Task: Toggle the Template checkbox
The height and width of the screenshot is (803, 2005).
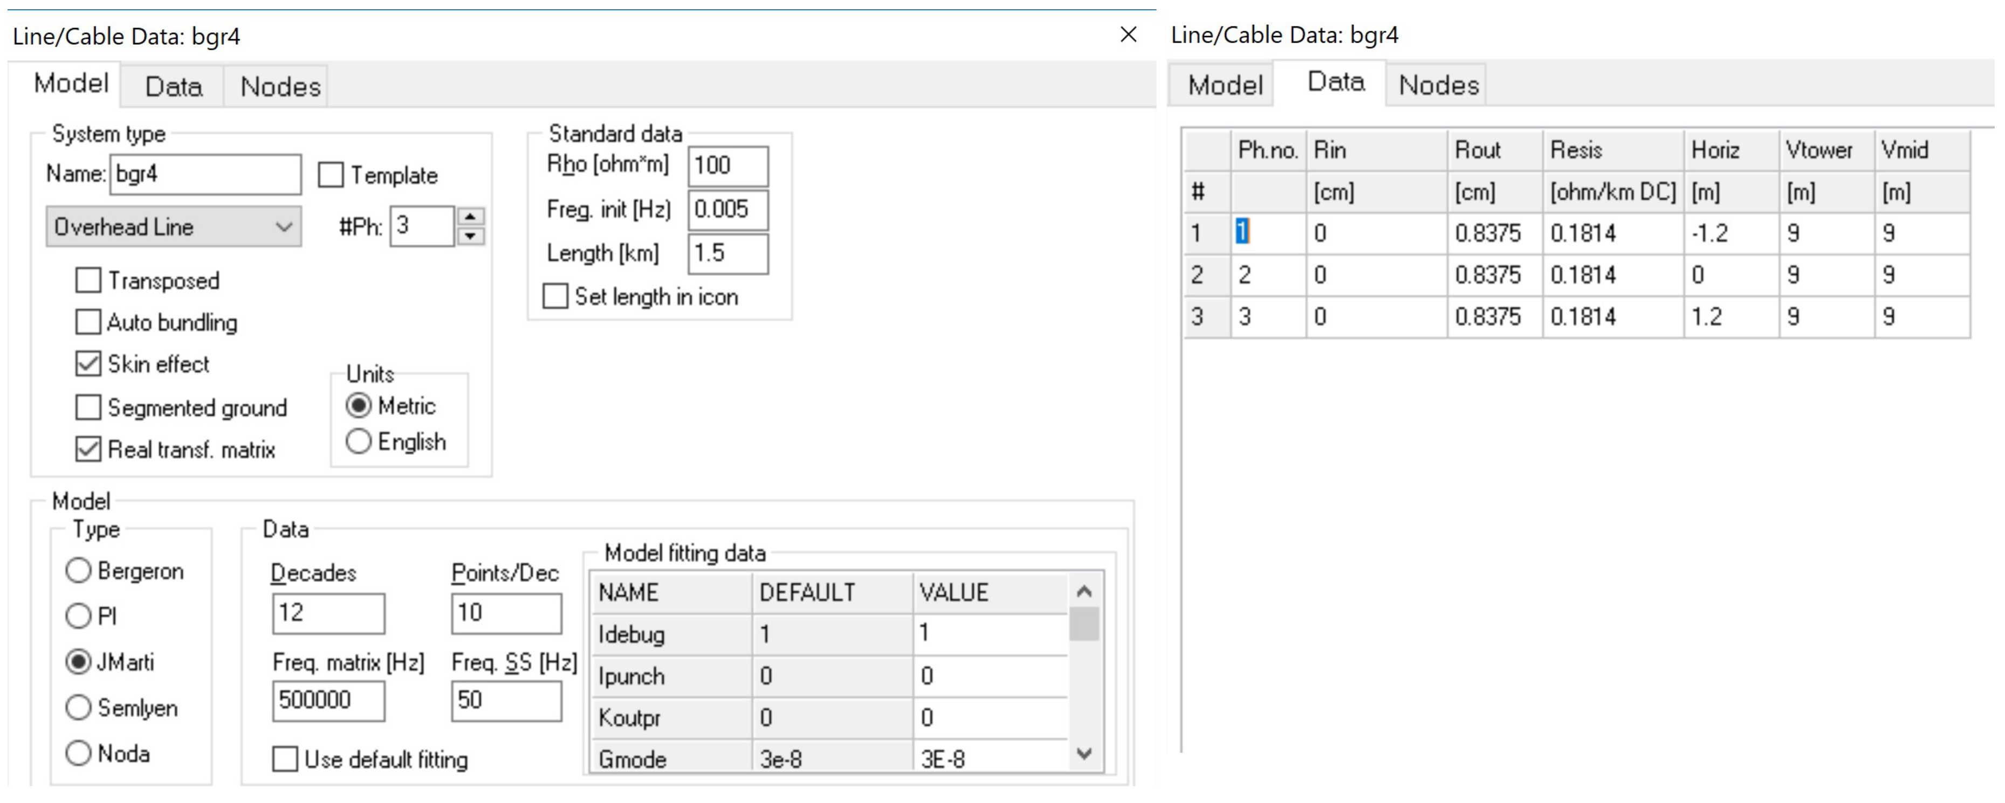Action: 331,175
